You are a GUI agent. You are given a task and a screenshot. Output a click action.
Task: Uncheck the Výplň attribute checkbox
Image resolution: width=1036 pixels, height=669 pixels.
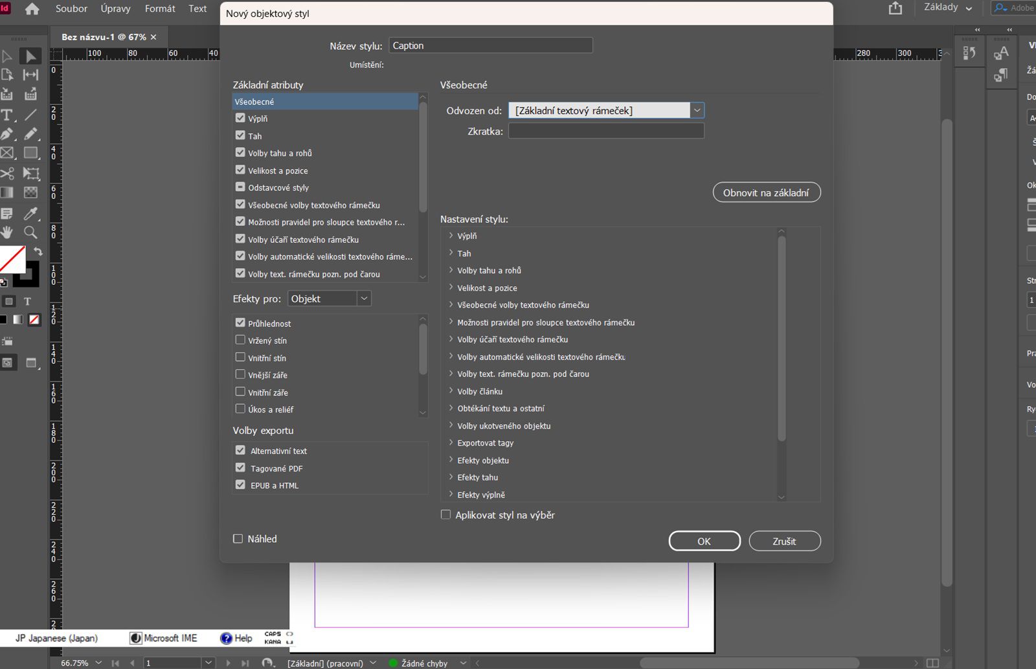point(240,118)
